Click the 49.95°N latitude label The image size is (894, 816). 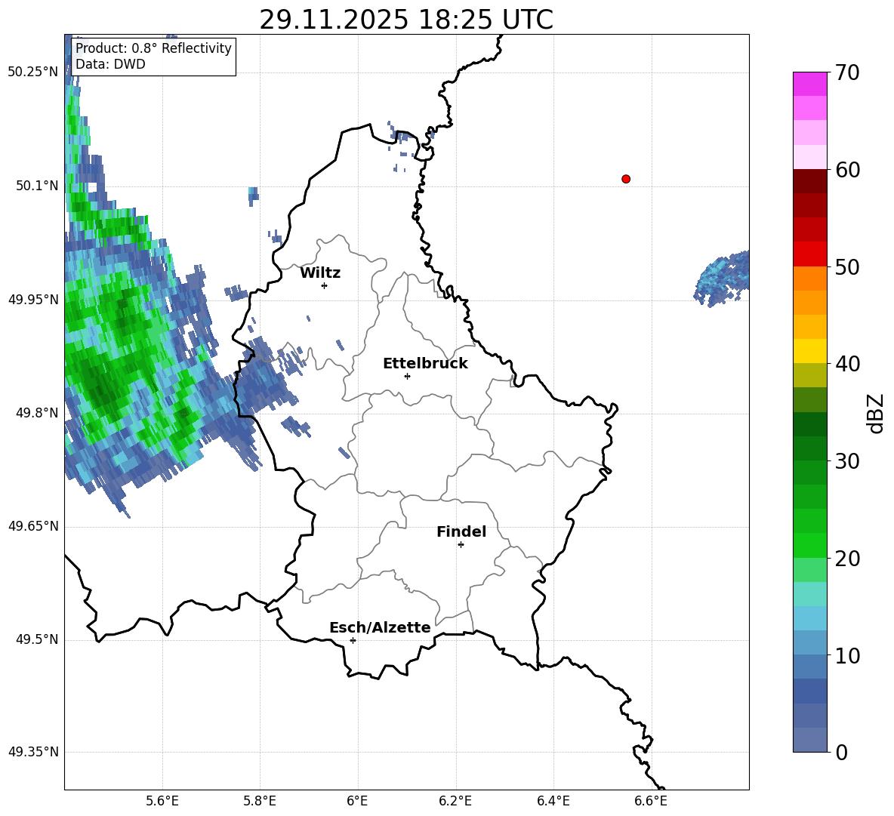click(33, 300)
